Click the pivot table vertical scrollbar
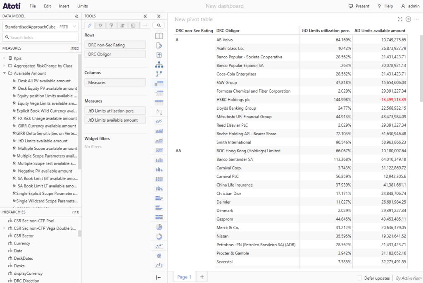This screenshot has width=423, height=283. (x=421, y=69)
